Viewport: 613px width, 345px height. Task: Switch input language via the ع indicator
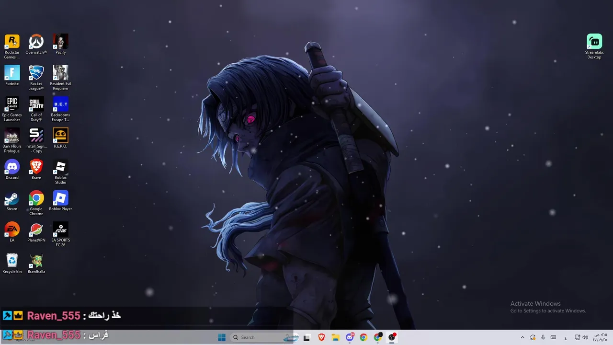[566, 337]
